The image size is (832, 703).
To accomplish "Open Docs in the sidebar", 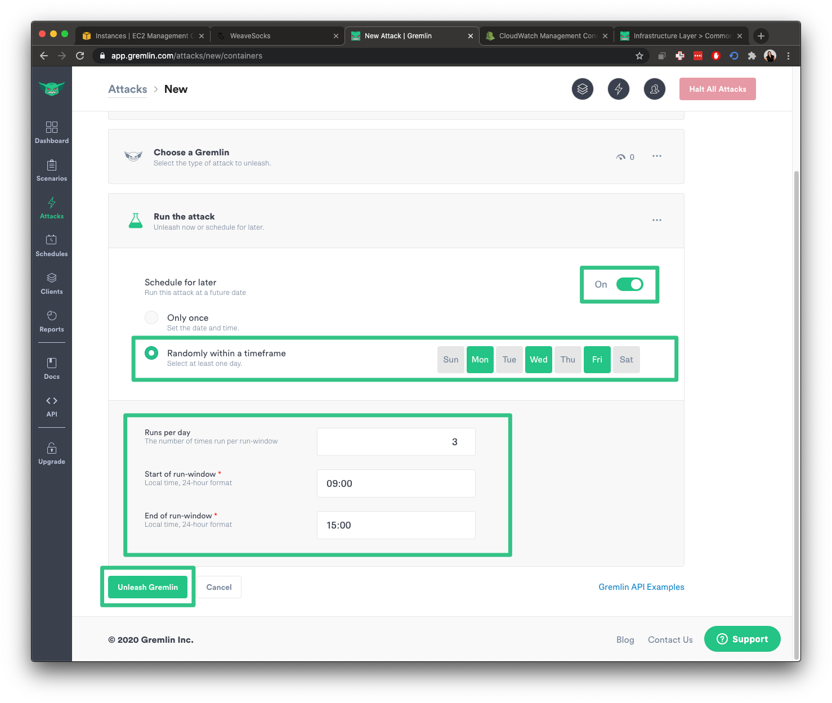I will [x=52, y=368].
